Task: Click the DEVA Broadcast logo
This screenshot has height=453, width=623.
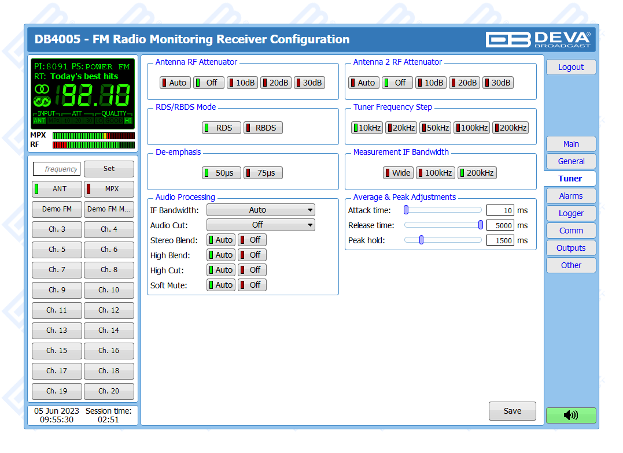Action: [x=538, y=39]
